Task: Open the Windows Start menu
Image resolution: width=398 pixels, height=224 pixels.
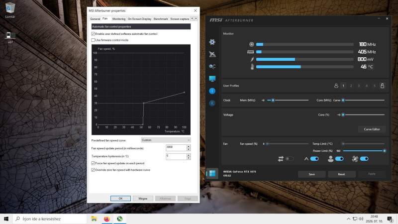Action: click(6, 219)
